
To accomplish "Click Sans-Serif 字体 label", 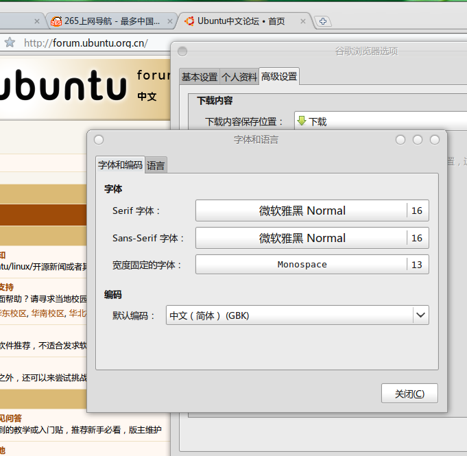I will click(x=148, y=238).
